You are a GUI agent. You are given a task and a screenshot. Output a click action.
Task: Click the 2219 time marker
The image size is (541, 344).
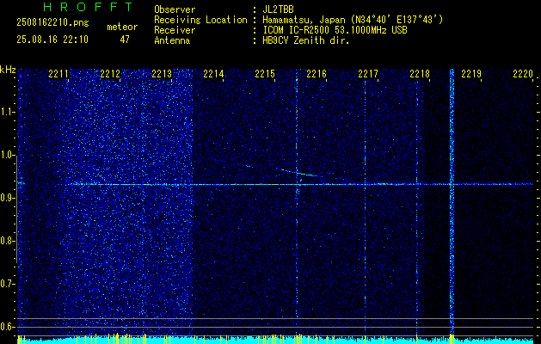(x=471, y=73)
